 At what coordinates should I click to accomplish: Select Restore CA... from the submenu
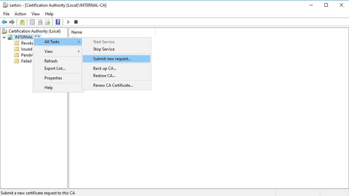(104, 76)
